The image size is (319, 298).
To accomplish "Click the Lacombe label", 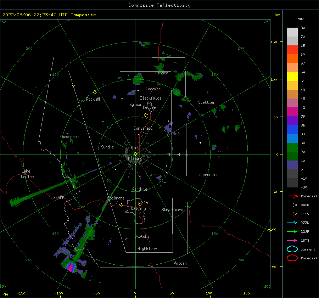I will point(153,89).
